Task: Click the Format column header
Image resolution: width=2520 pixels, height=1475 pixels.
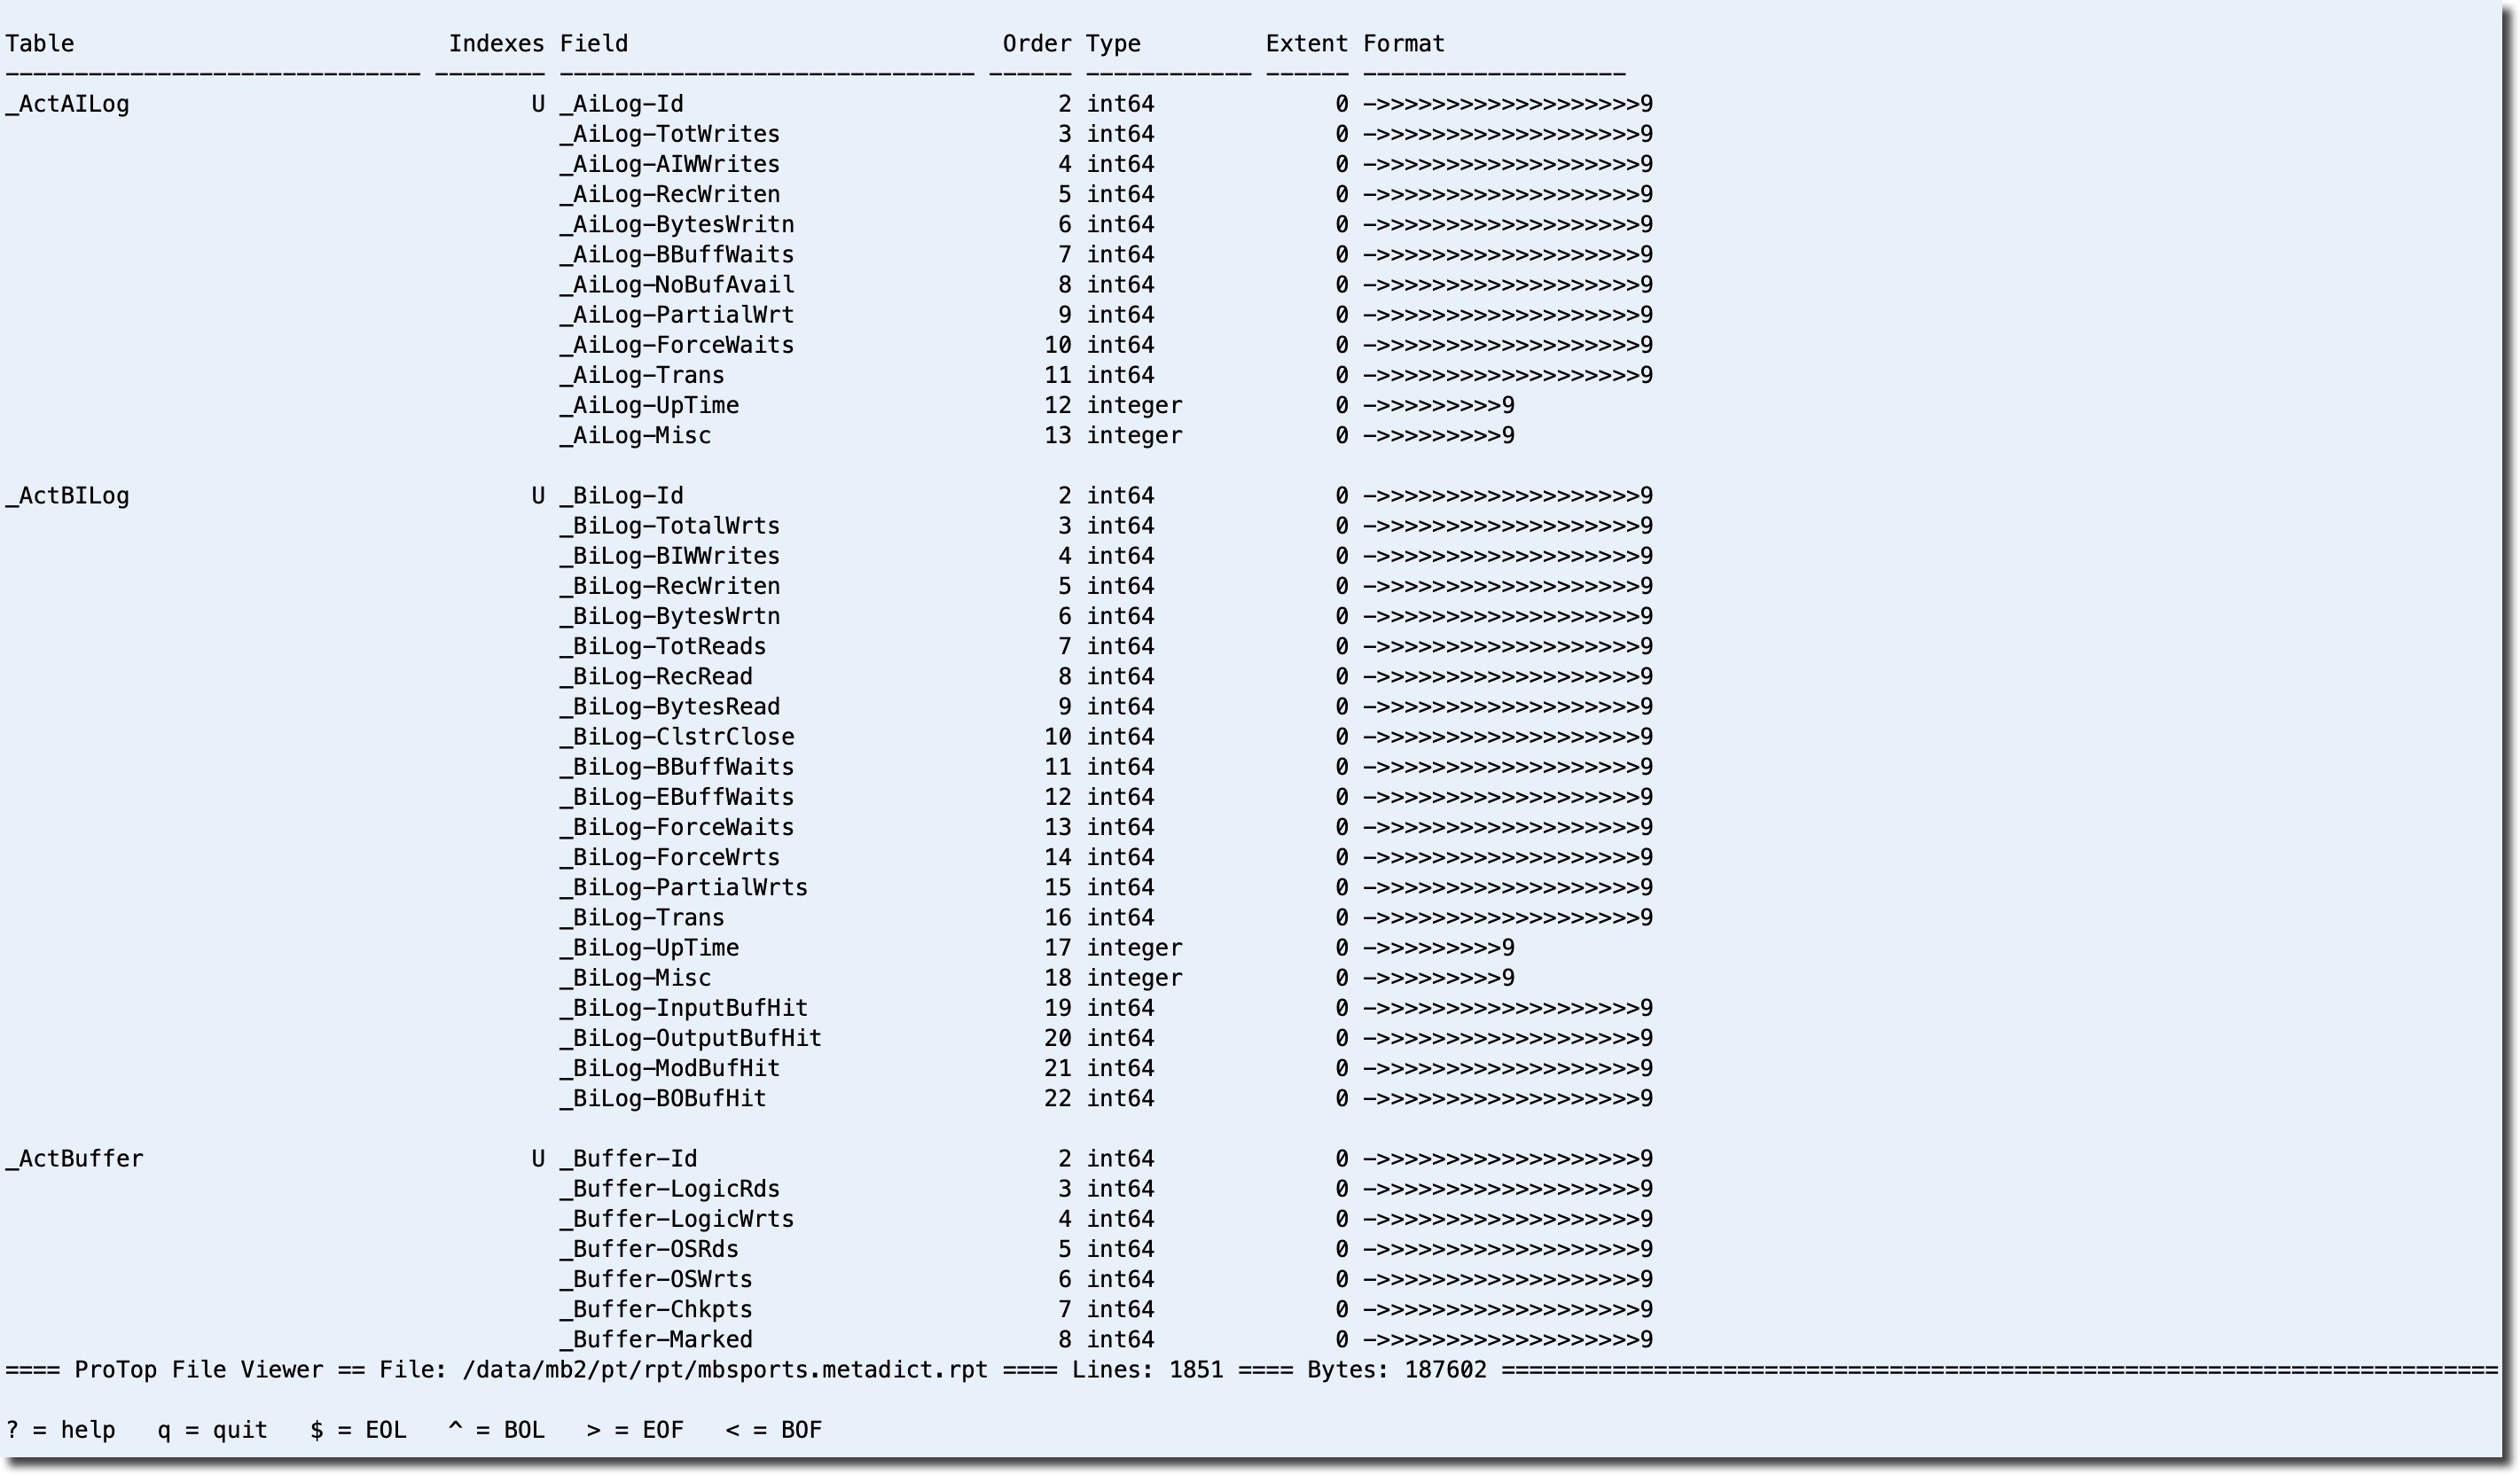Action: [x=1404, y=44]
